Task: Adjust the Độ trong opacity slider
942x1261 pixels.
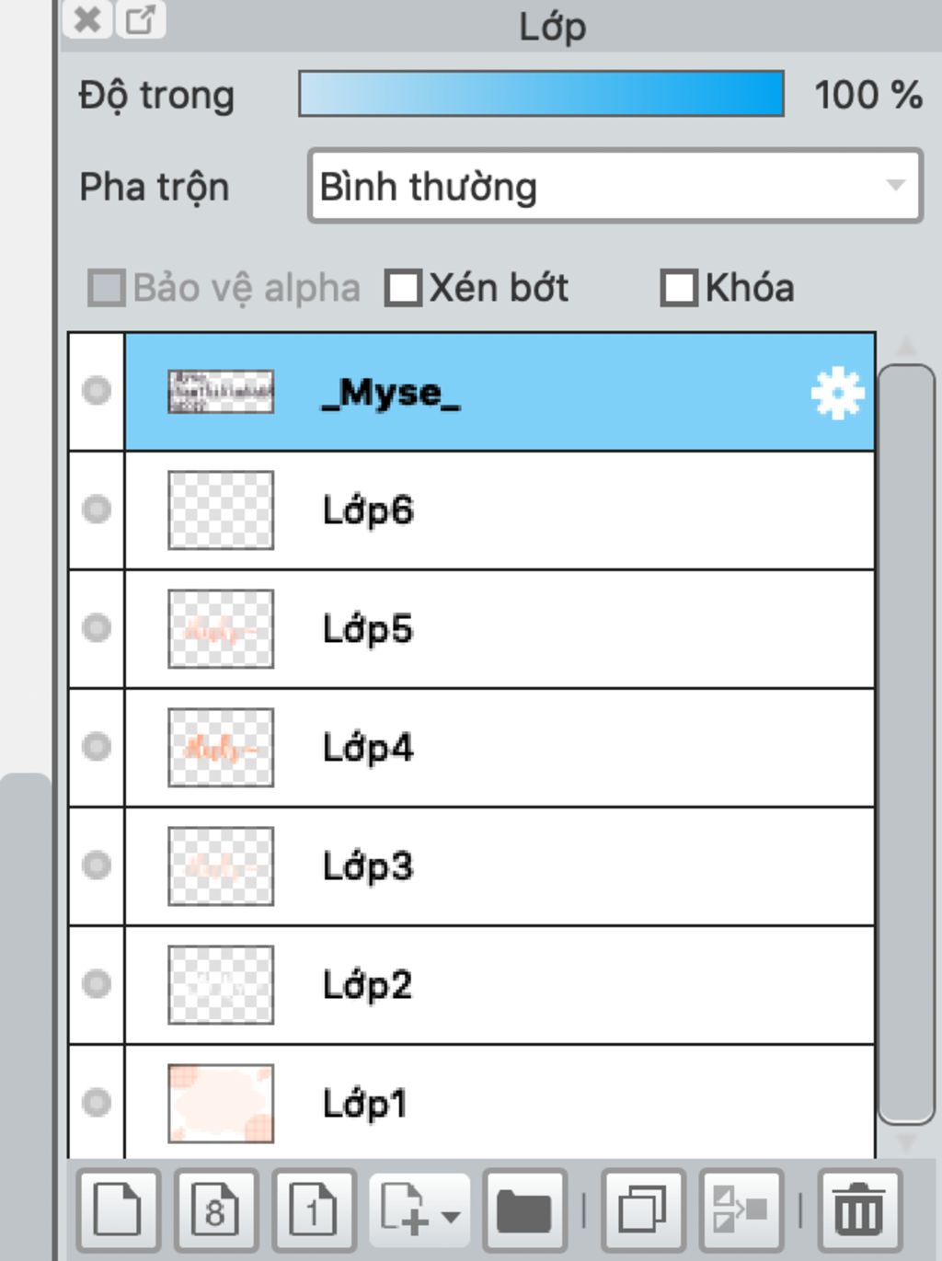Action: click(x=541, y=94)
